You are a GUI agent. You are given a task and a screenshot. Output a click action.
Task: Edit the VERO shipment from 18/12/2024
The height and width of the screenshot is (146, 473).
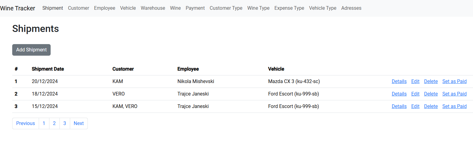(415, 94)
